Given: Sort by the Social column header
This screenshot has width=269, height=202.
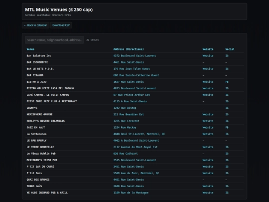Looking at the screenshot, I should point(230,49).
